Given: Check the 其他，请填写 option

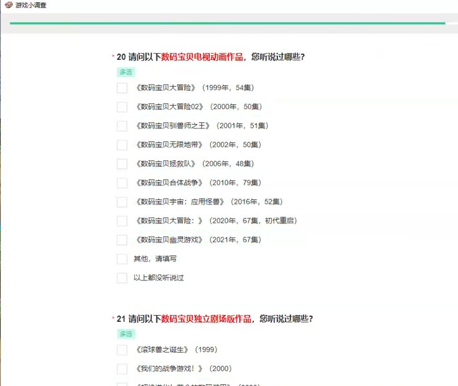Looking at the screenshot, I should click(x=122, y=259).
